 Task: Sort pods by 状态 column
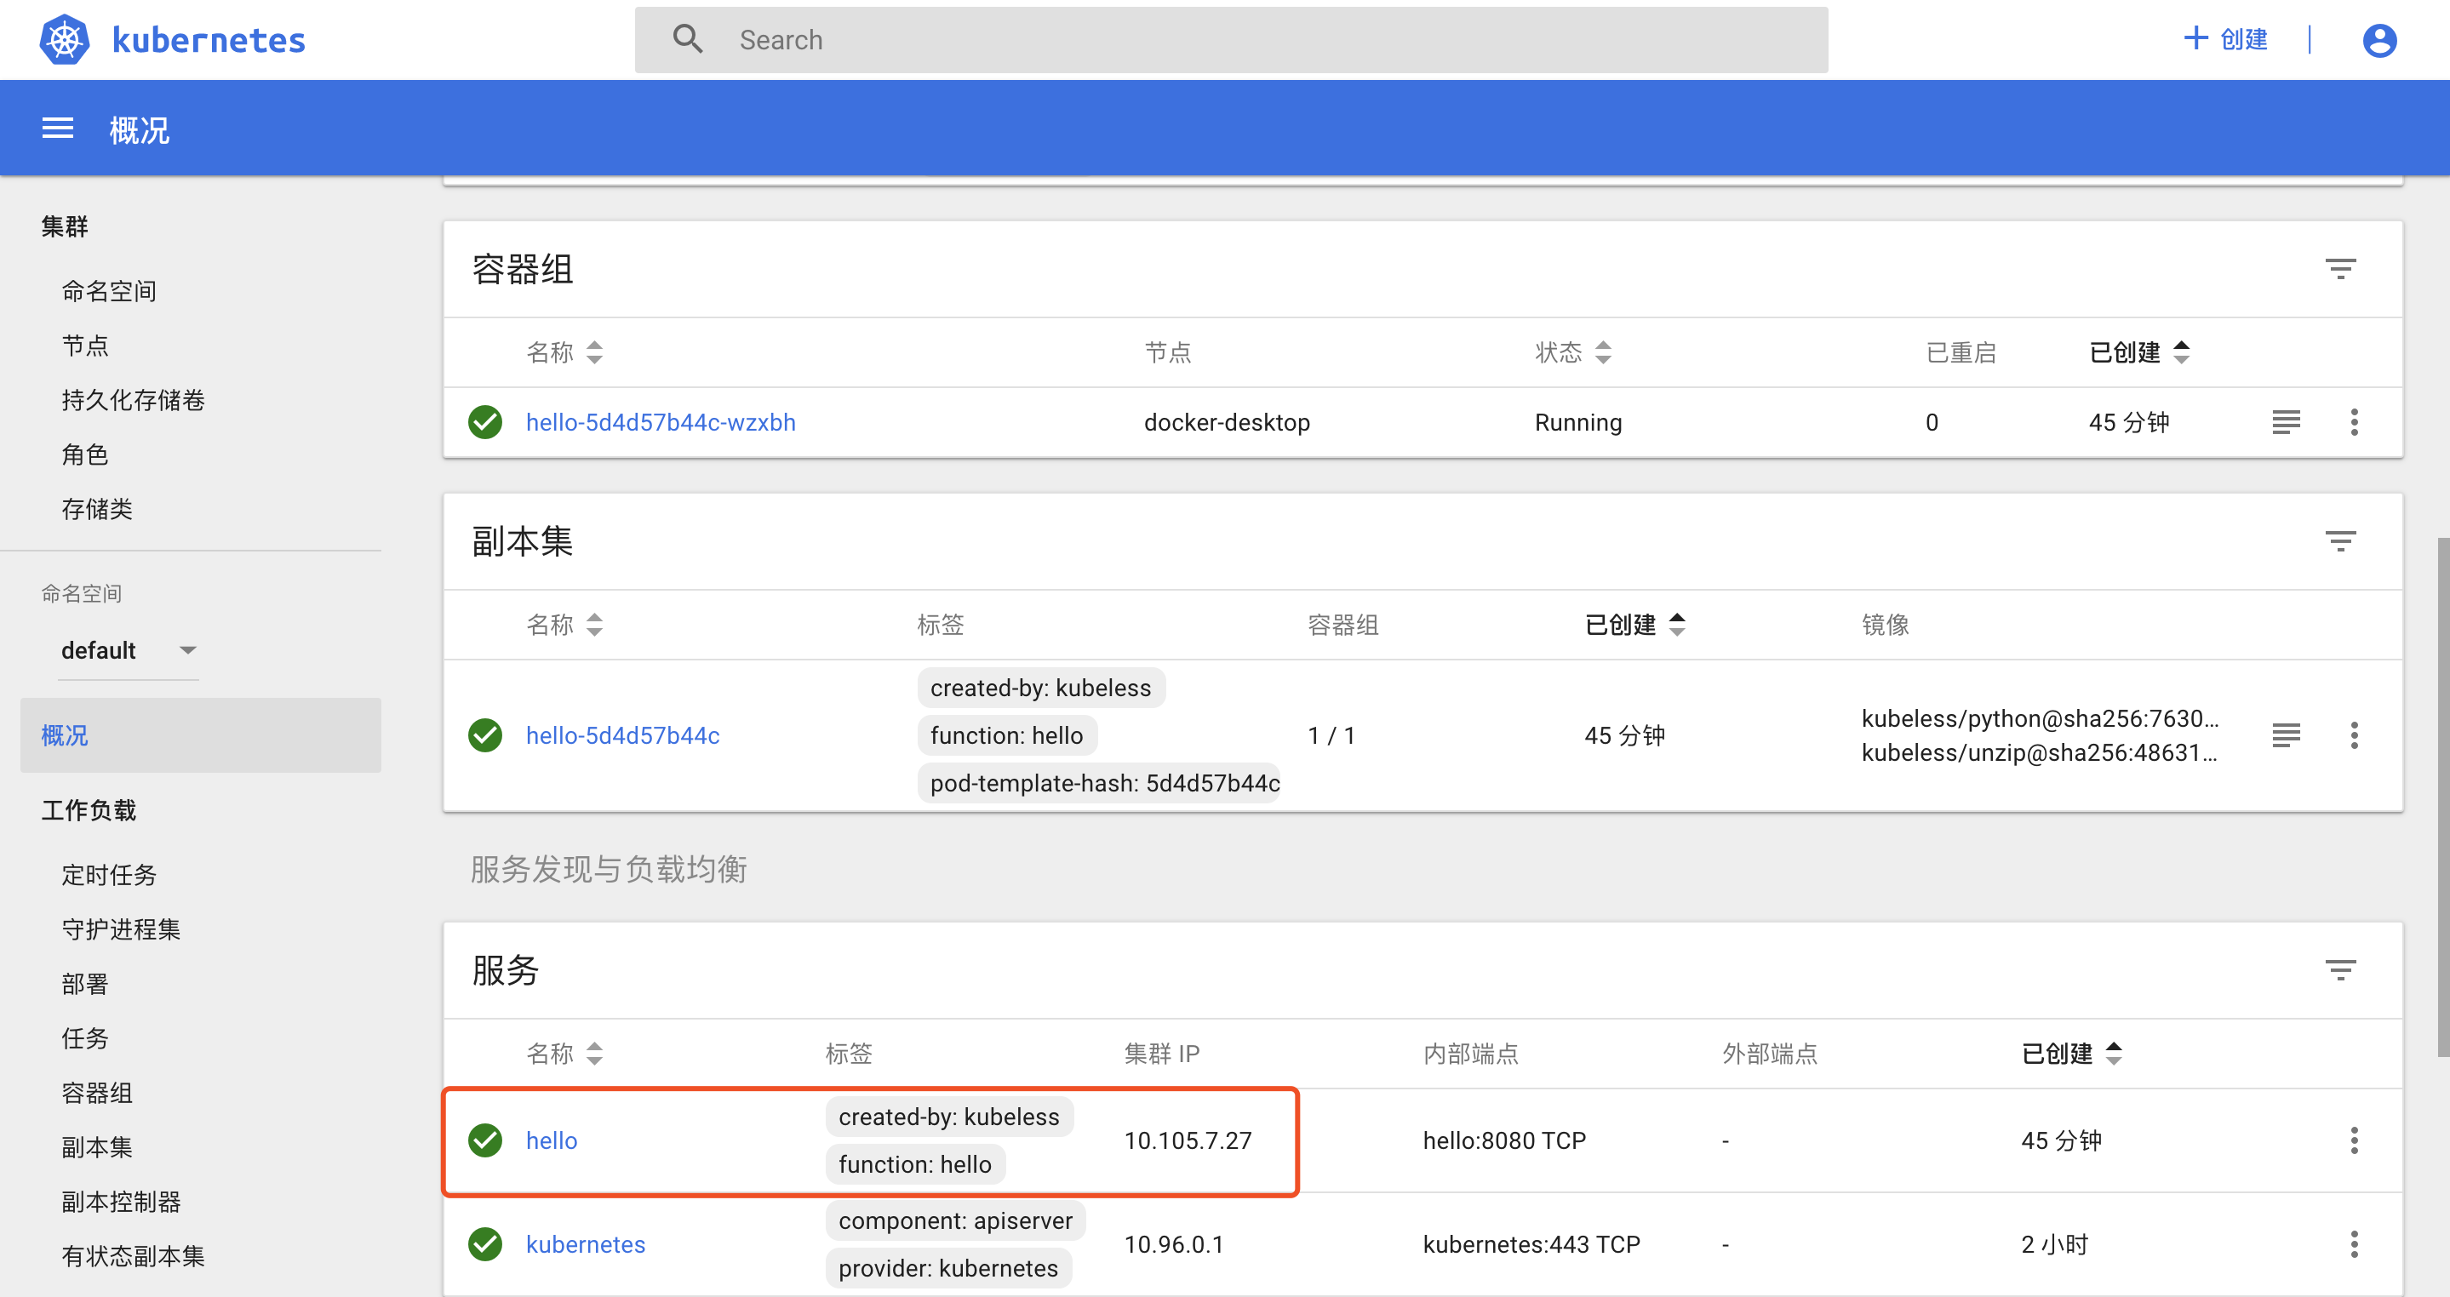1572,353
